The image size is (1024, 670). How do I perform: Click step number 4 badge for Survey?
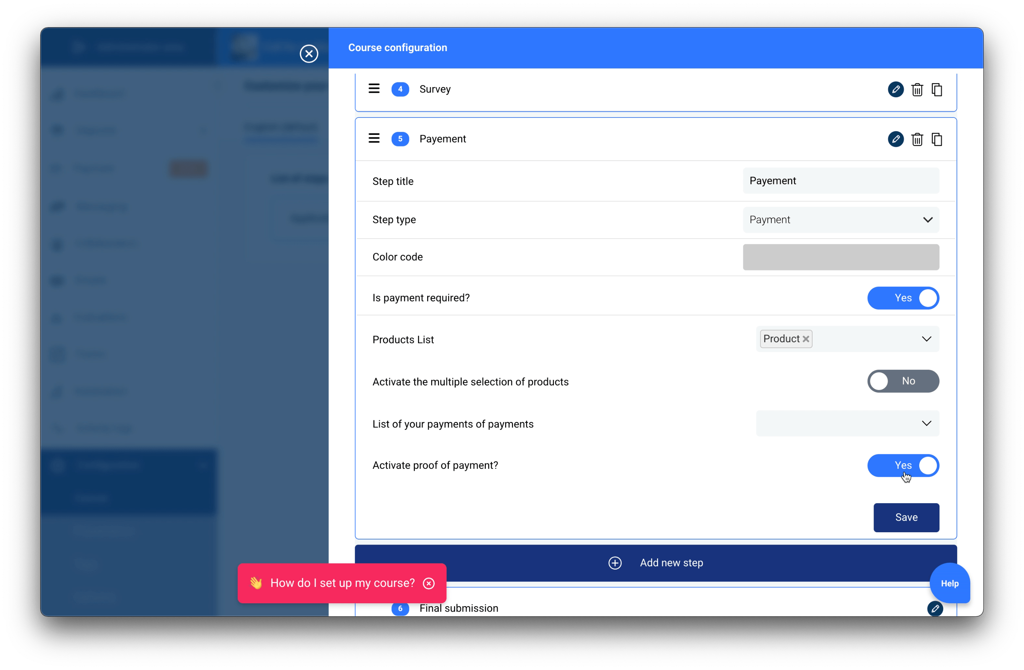tap(400, 89)
